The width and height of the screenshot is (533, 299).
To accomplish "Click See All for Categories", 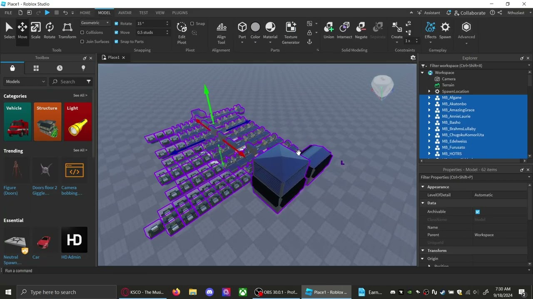I will pos(80,96).
